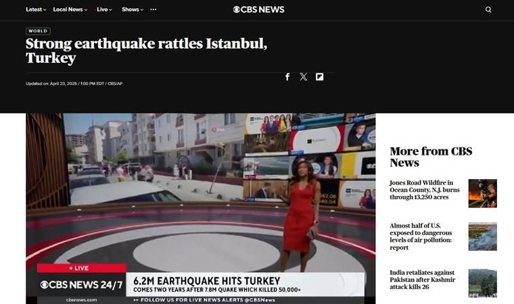This screenshot has height=304, width=514.
Task: Click the wildfire article thumbnail
Action: 482,193
